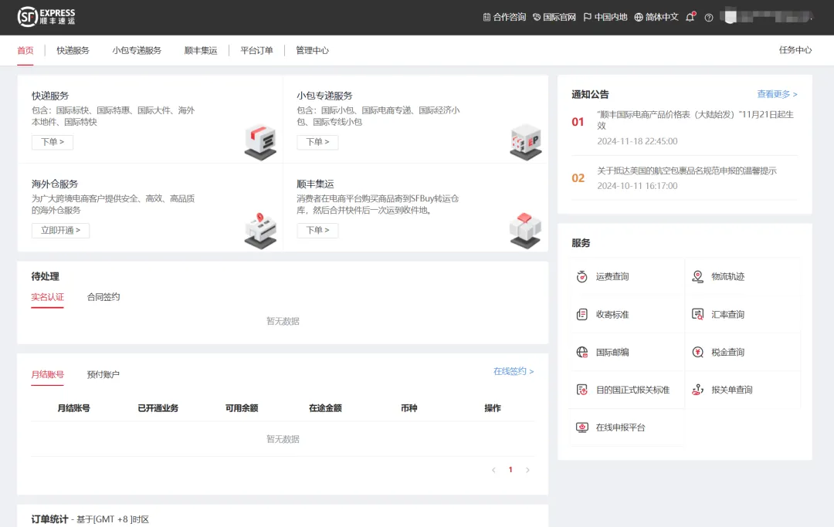The width and height of the screenshot is (834, 527).
Task: Click the 税金查询 tax query icon
Action: [x=698, y=353]
